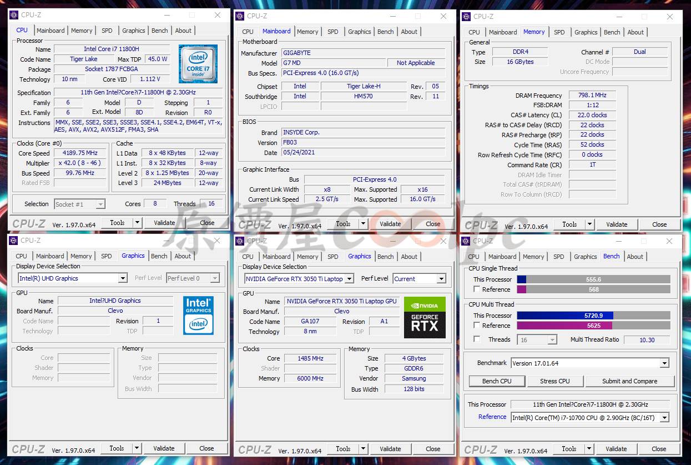Click the Core Speed value 4189.75 MHz
691x465 pixels.
coord(81,153)
